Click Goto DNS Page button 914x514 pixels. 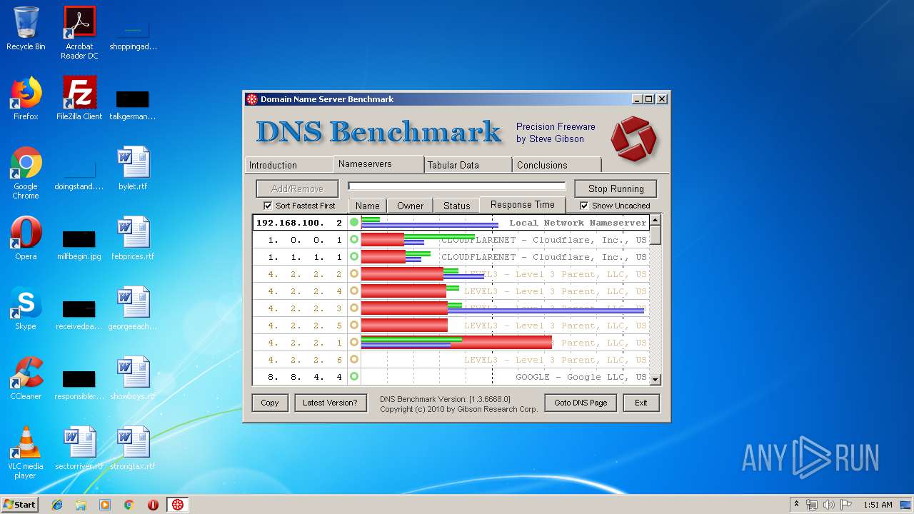[x=581, y=403]
